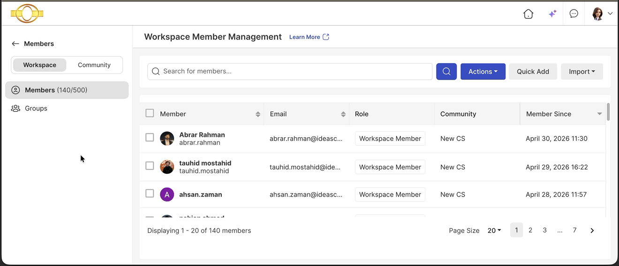Click the tauhid mostahid name

(205, 163)
